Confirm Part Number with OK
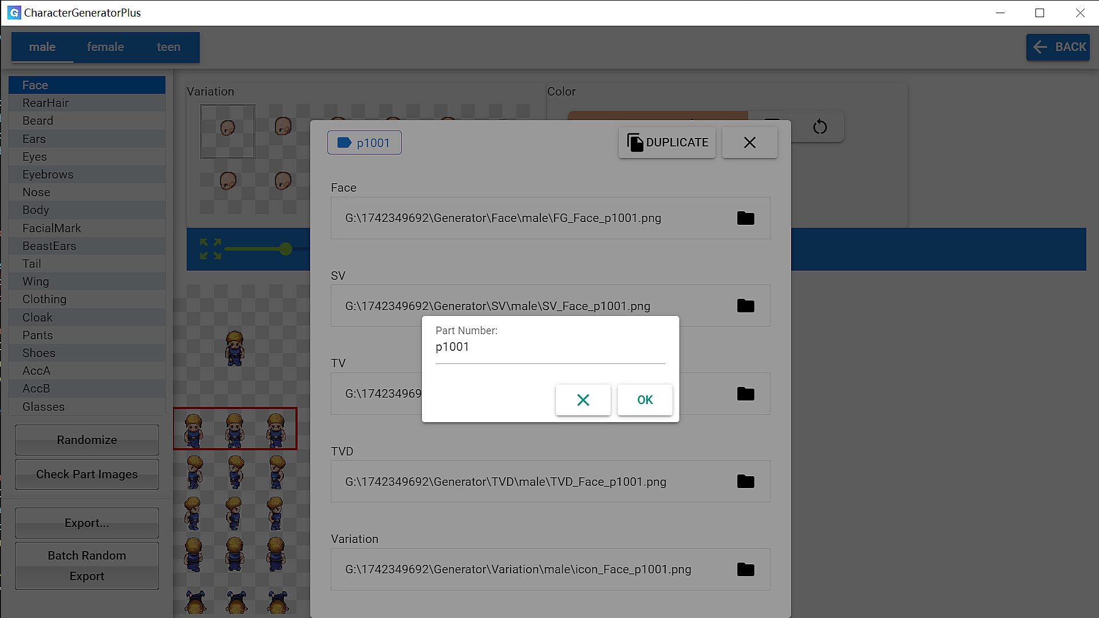This screenshot has width=1099, height=618. (x=645, y=400)
